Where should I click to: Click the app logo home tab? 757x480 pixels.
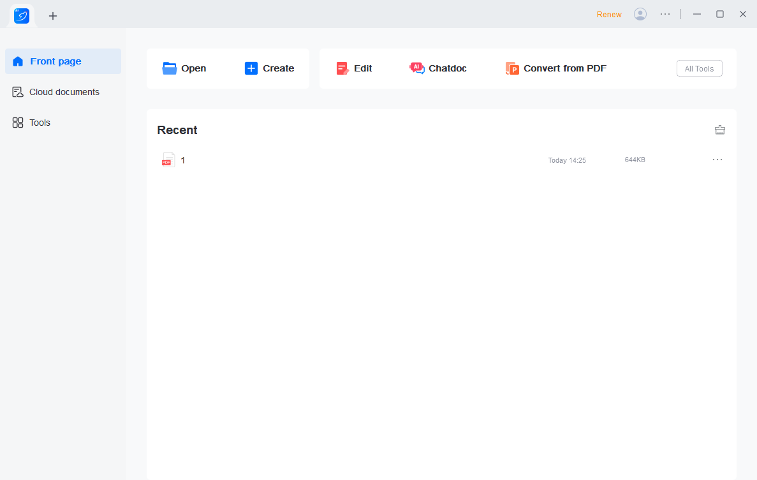tap(22, 15)
